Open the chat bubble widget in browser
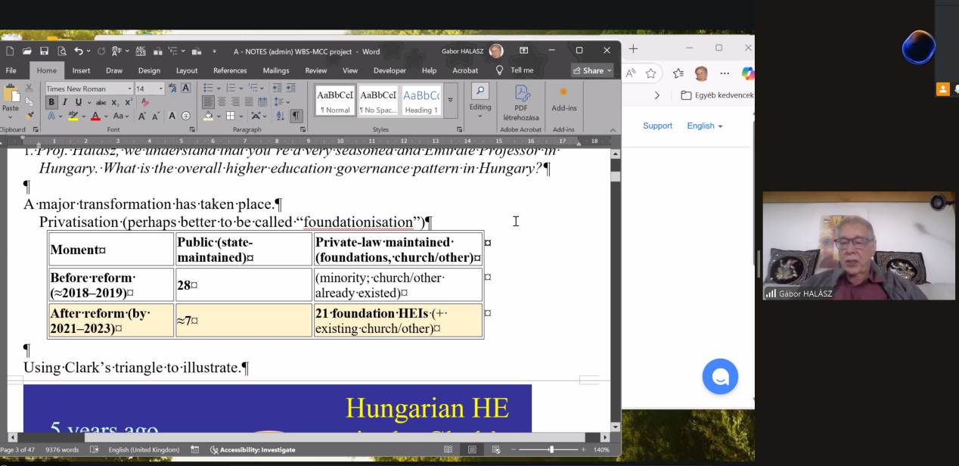Viewport: 959px width, 466px height. tap(719, 376)
